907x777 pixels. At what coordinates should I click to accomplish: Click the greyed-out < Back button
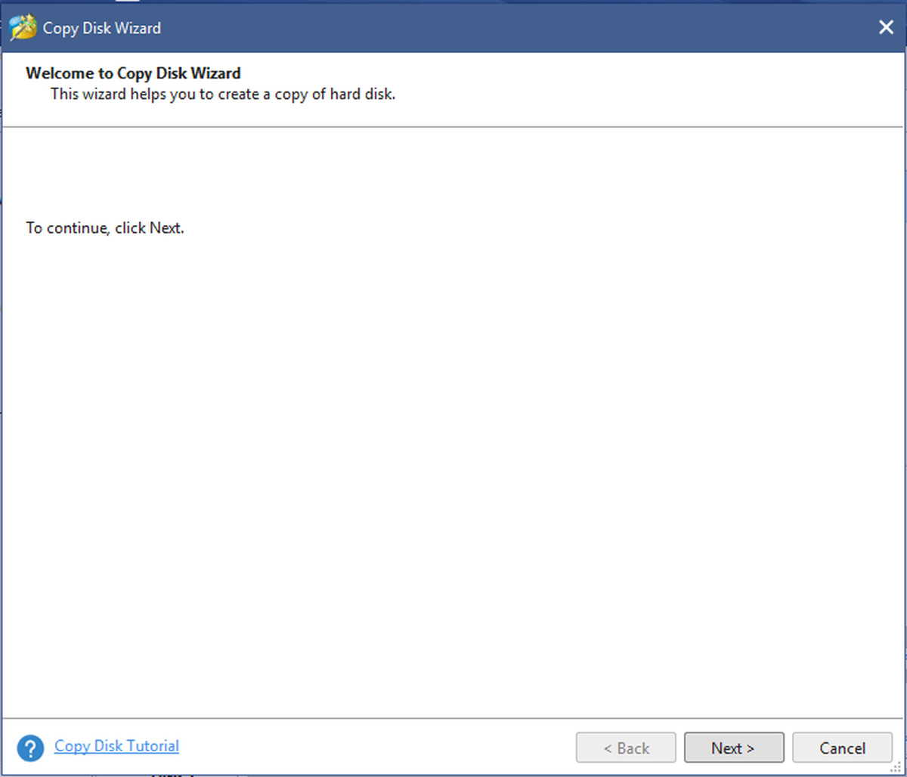[626, 748]
